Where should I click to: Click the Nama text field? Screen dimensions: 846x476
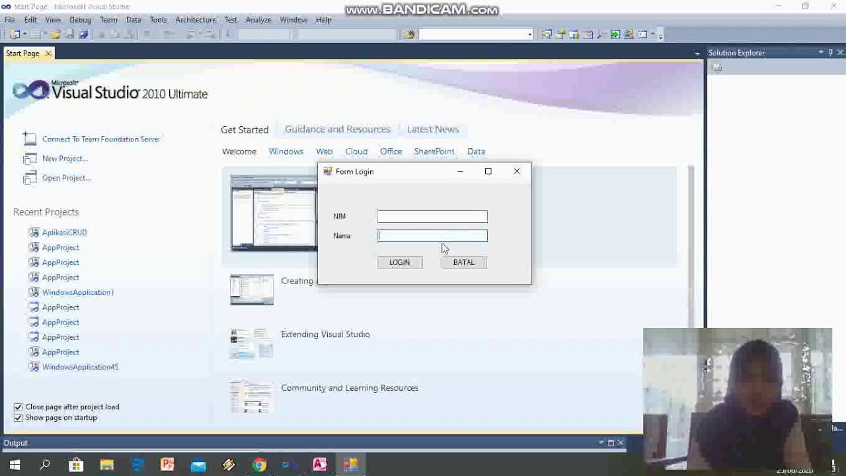pos(432,235)
